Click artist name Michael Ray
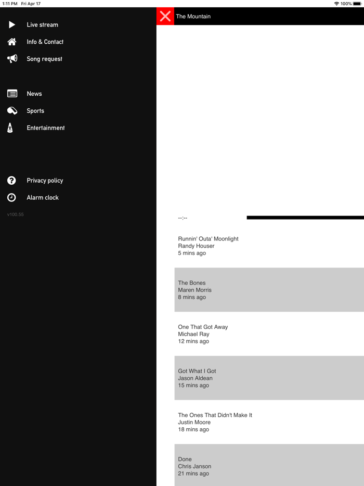This screenshot has height=486, width=364. 193,334
